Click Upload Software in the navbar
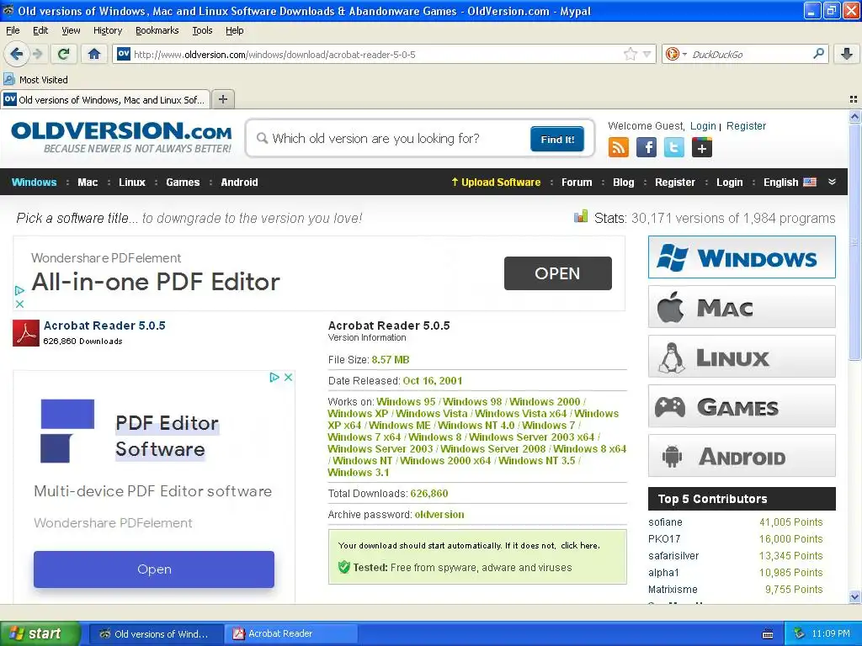862x646 pixels. tap(496, 183)
